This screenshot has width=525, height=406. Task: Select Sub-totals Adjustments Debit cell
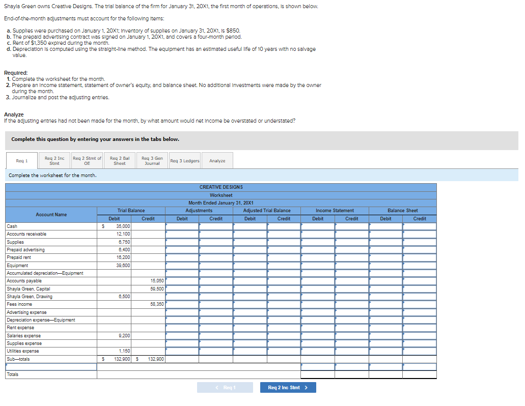(182, 359)
